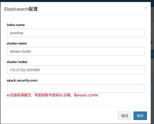Screen dimensions: 154x124
Task: Click the "index name" label
Action: [16, 25]
